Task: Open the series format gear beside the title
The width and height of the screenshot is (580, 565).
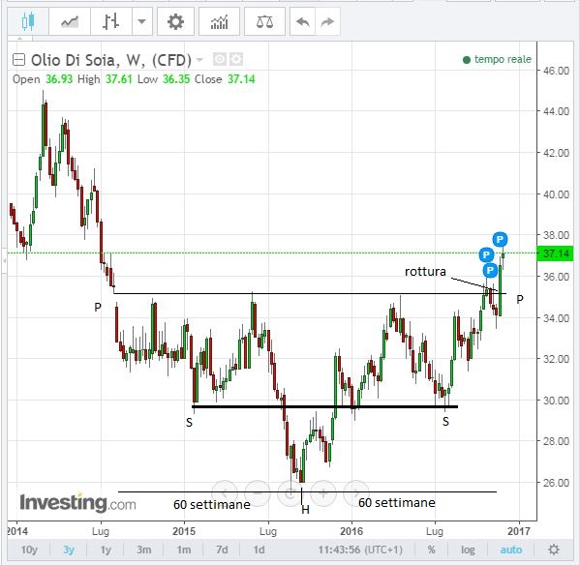Action: 236,59
